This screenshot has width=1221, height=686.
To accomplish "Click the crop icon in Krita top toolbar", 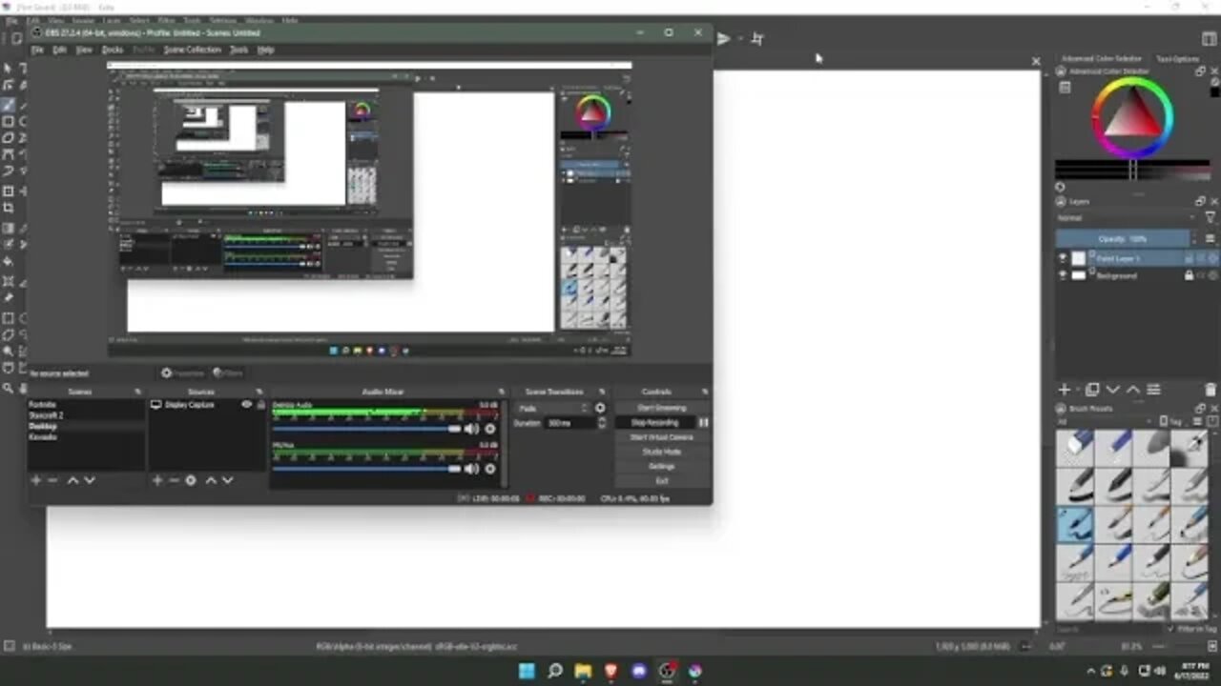I will [x=757, y=39].
